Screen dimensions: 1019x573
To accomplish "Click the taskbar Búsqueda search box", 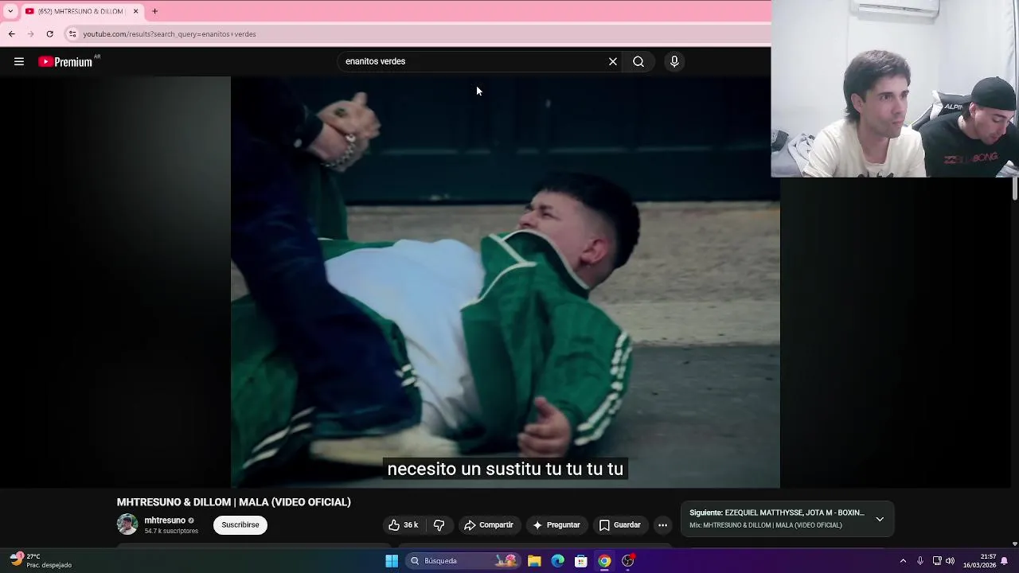I will click(x=465, y=561).
